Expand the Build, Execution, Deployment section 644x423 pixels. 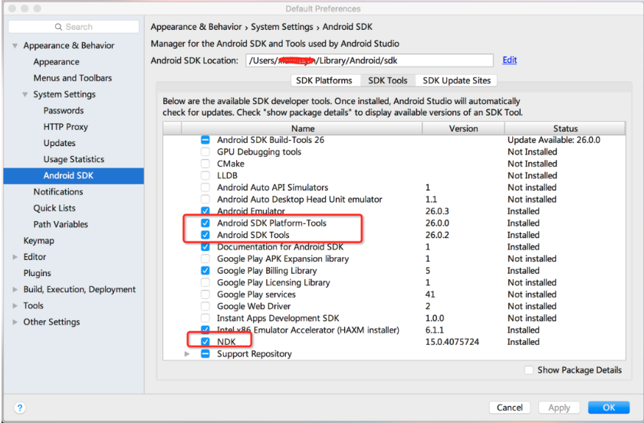pos(15,290)
